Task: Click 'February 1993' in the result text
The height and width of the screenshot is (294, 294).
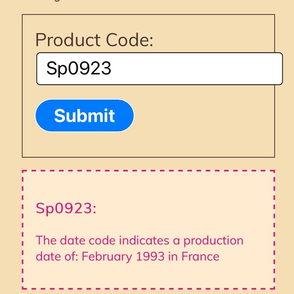Action: click(123, 256)
